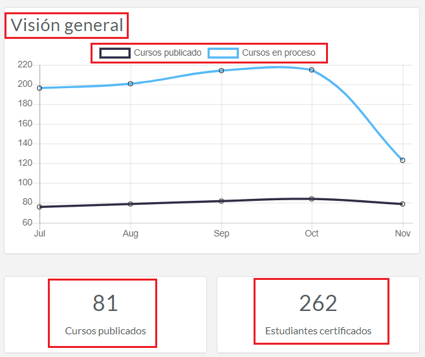Click the 80 y-axis value
The height and width of the screenshot is (357, 425).
[x=27, y=202]
